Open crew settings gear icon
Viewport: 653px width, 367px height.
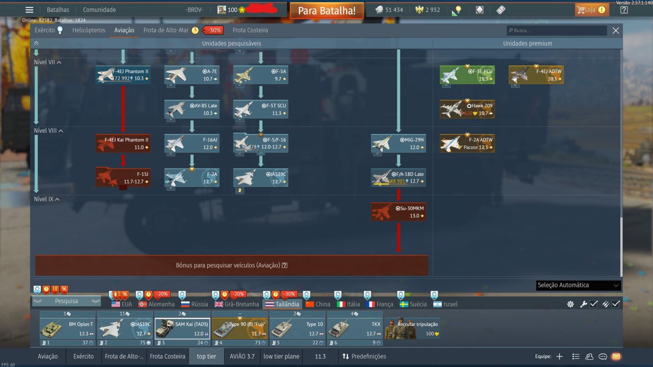click(570, 304)
